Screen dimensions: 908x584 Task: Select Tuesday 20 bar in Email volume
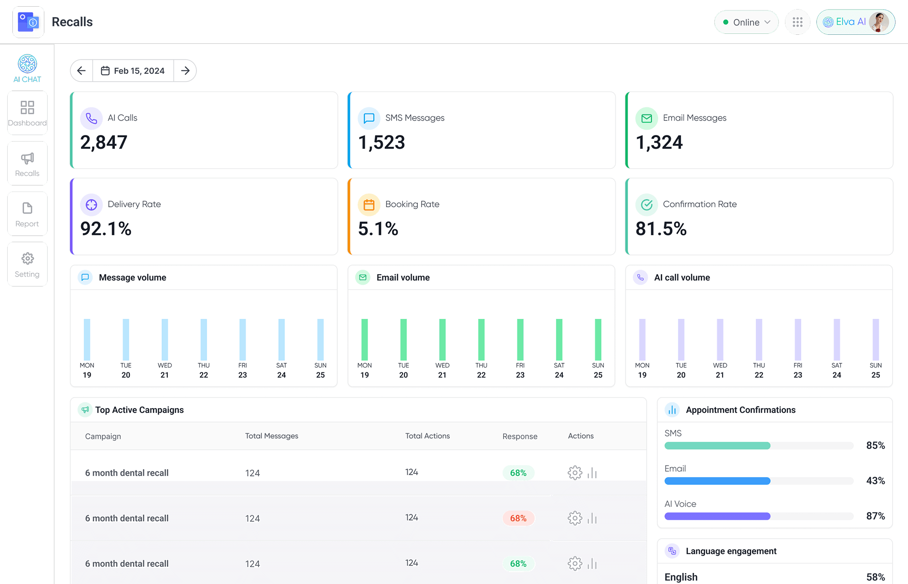[x=403, y=339]
